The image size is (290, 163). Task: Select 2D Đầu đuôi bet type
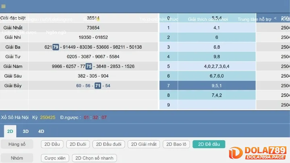coord(109,144)
